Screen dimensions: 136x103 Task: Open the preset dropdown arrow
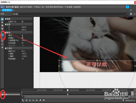127,14
